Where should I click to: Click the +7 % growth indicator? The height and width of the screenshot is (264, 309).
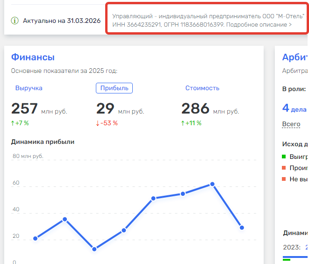point(20,123)
